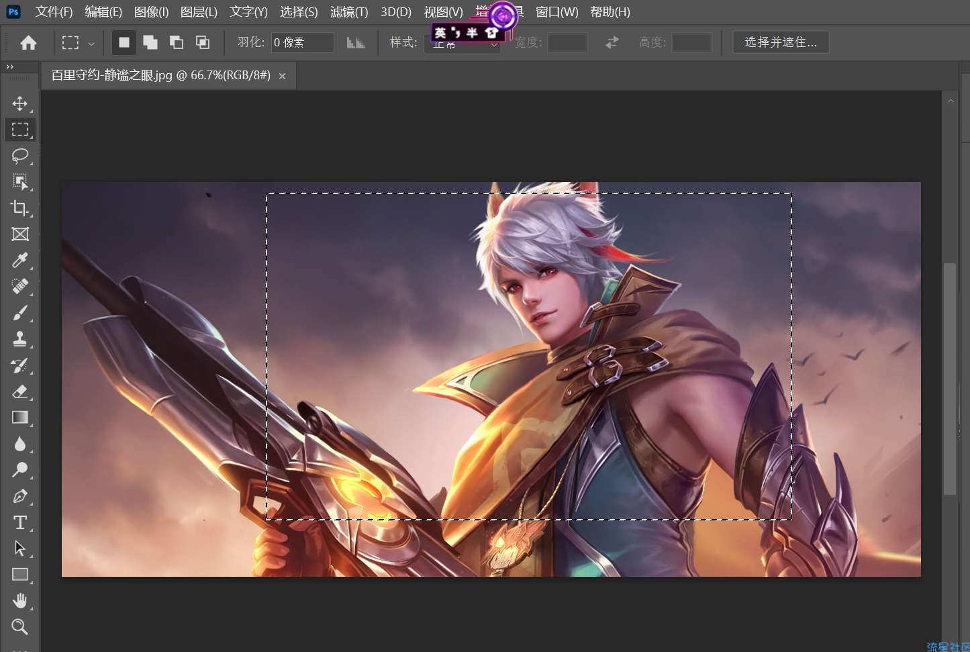Select the Rectangular Marquee tool
The image size is (970, 652).
tap(19, 129)
